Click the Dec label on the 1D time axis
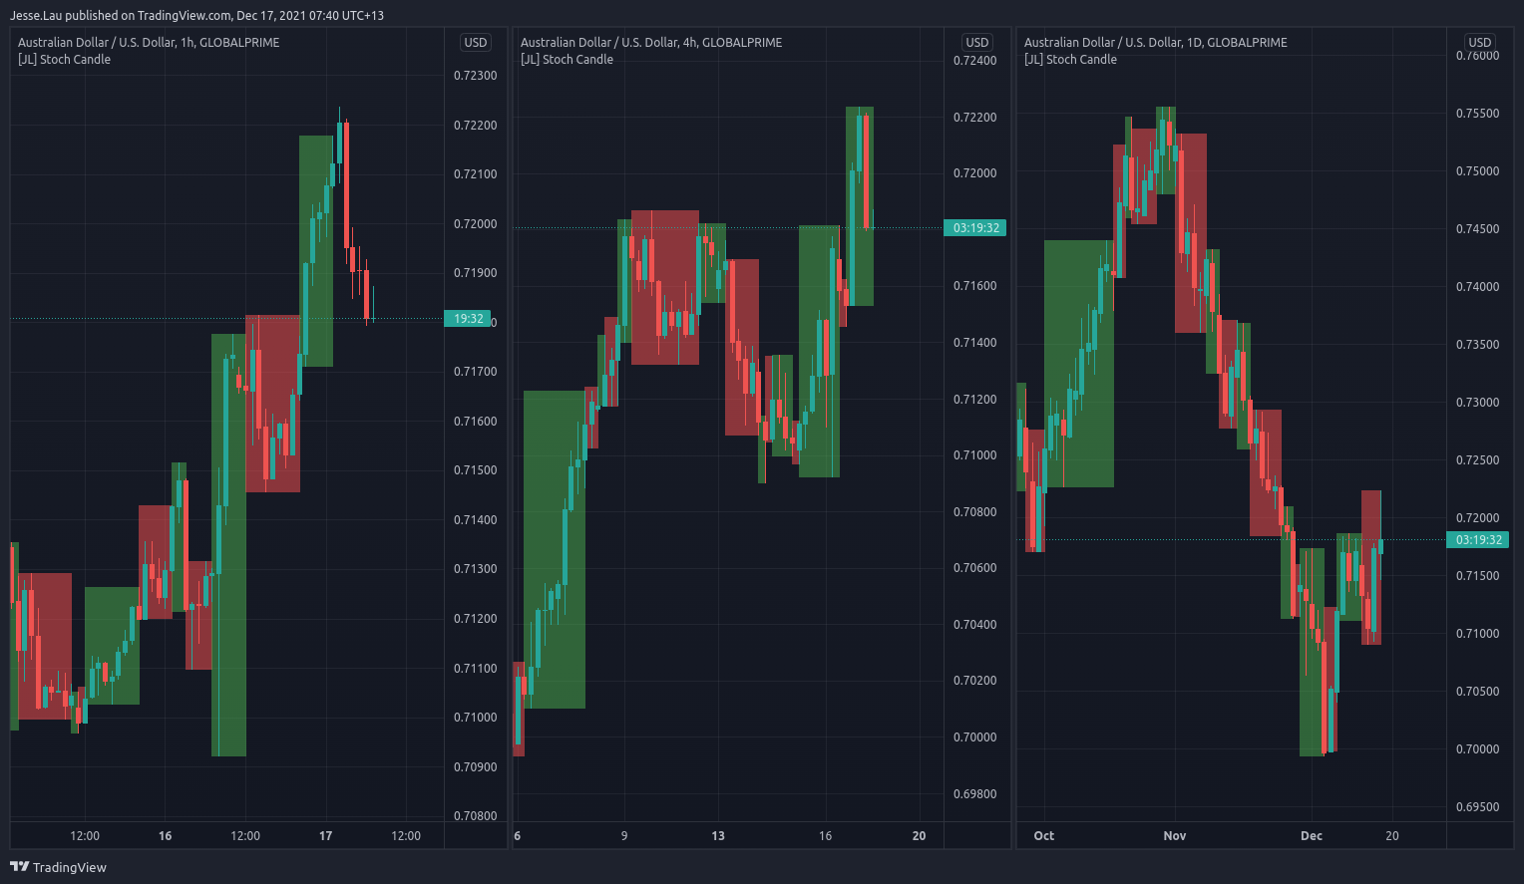1524x884 pixels. pos(1312,836)
